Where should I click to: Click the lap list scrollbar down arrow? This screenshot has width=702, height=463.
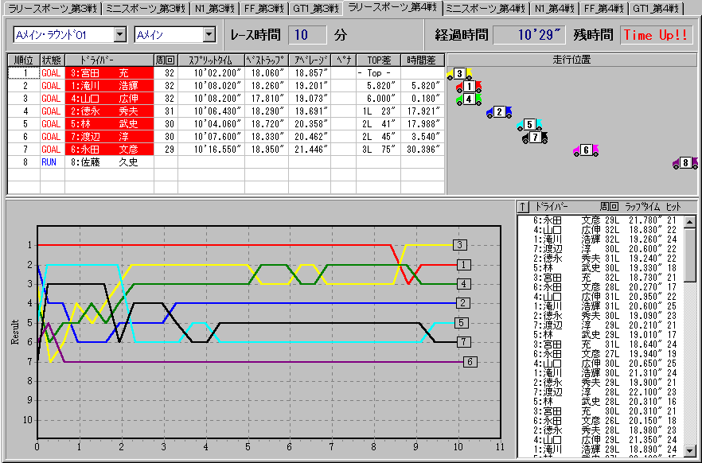689,451
